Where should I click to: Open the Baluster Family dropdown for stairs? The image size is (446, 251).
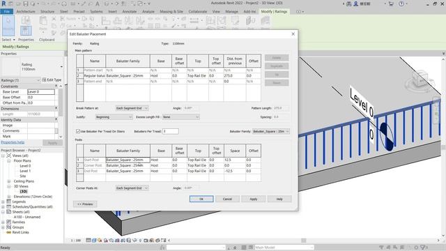(x=271, y=131)
